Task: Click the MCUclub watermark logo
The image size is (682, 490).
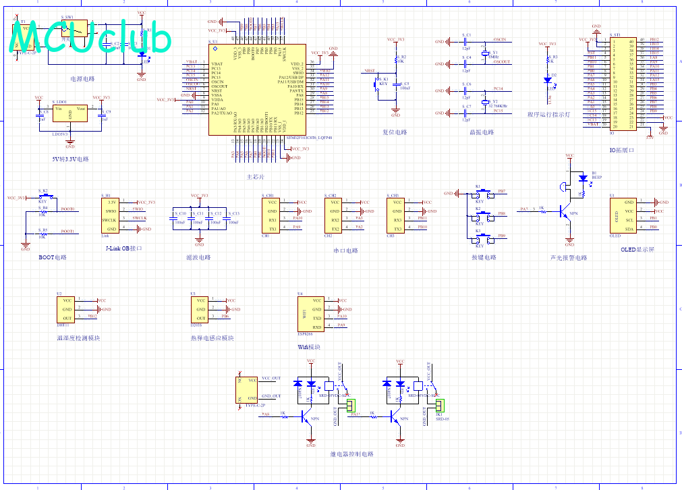Action: 90,36
